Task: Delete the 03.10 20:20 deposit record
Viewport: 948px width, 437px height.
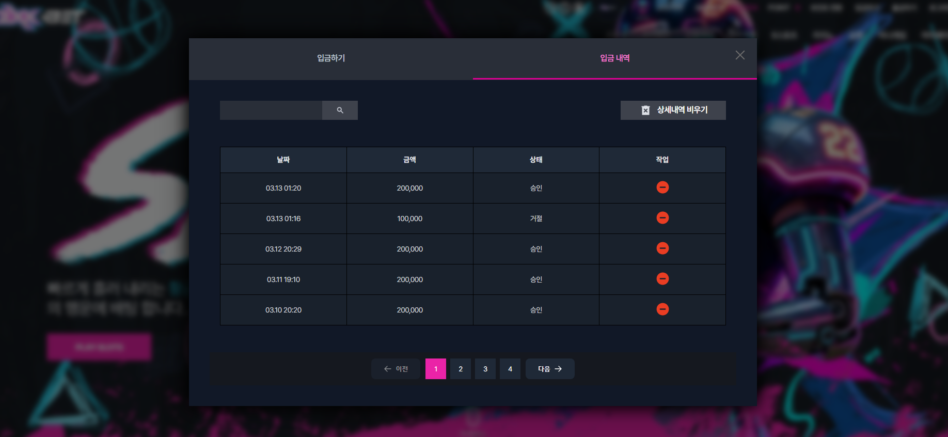Action: pyautogui.click(x=662, y=309)
